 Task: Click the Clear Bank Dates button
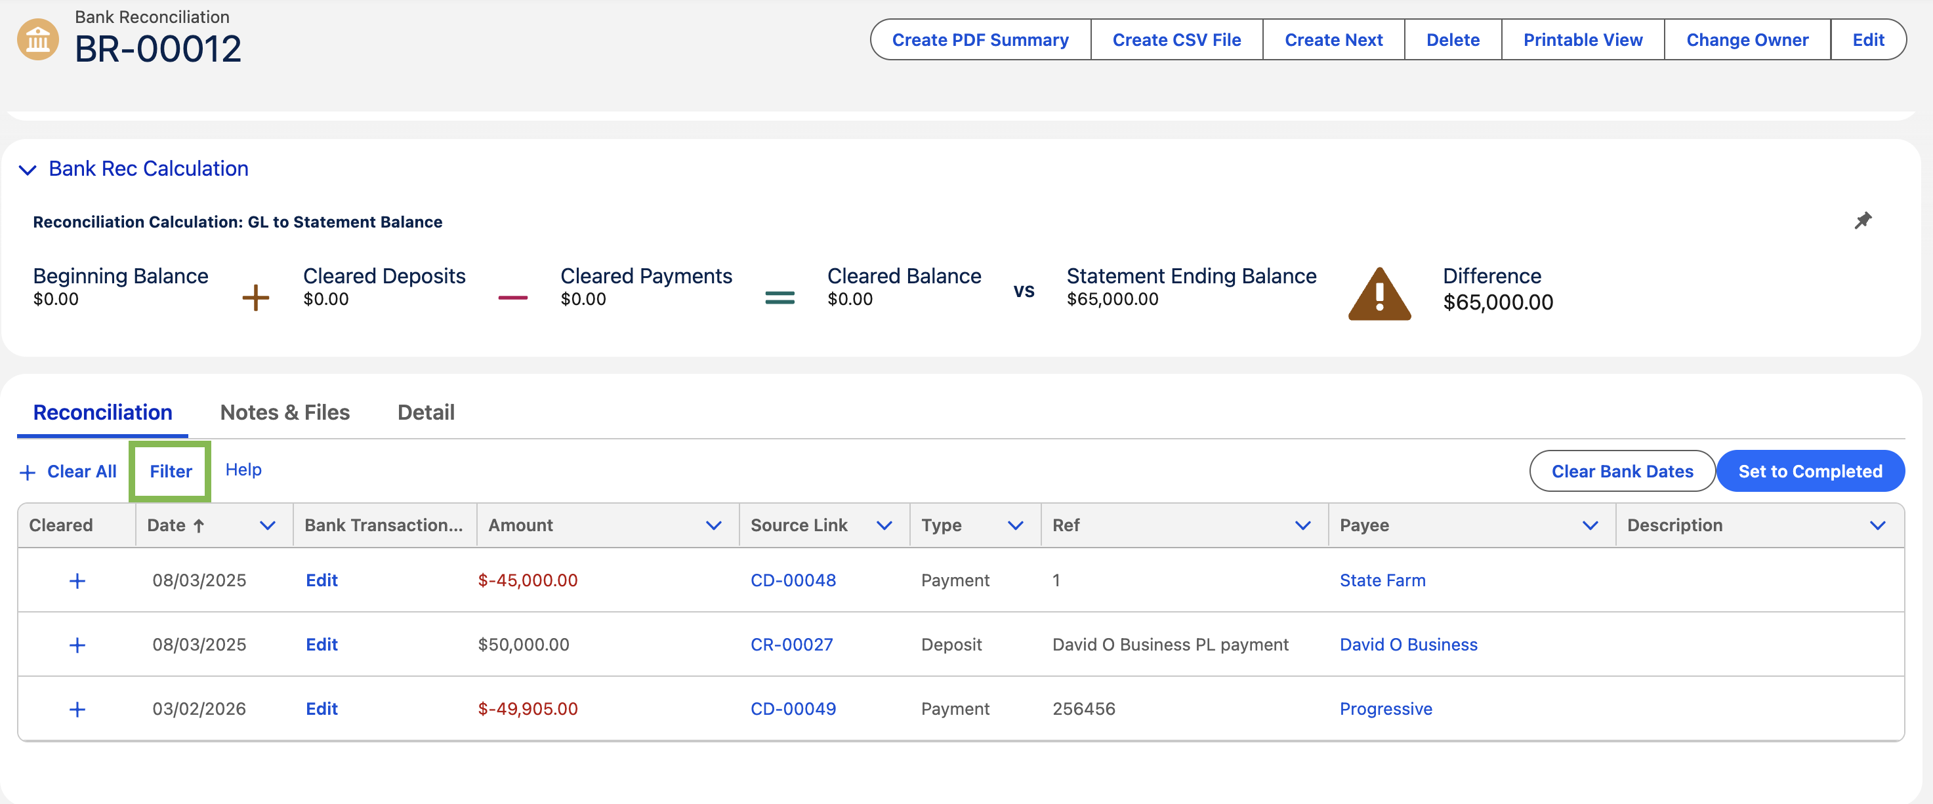pos(1623,472)
